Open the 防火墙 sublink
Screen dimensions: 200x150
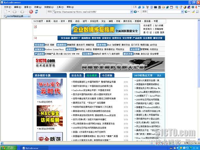click(x=59, y=54)
